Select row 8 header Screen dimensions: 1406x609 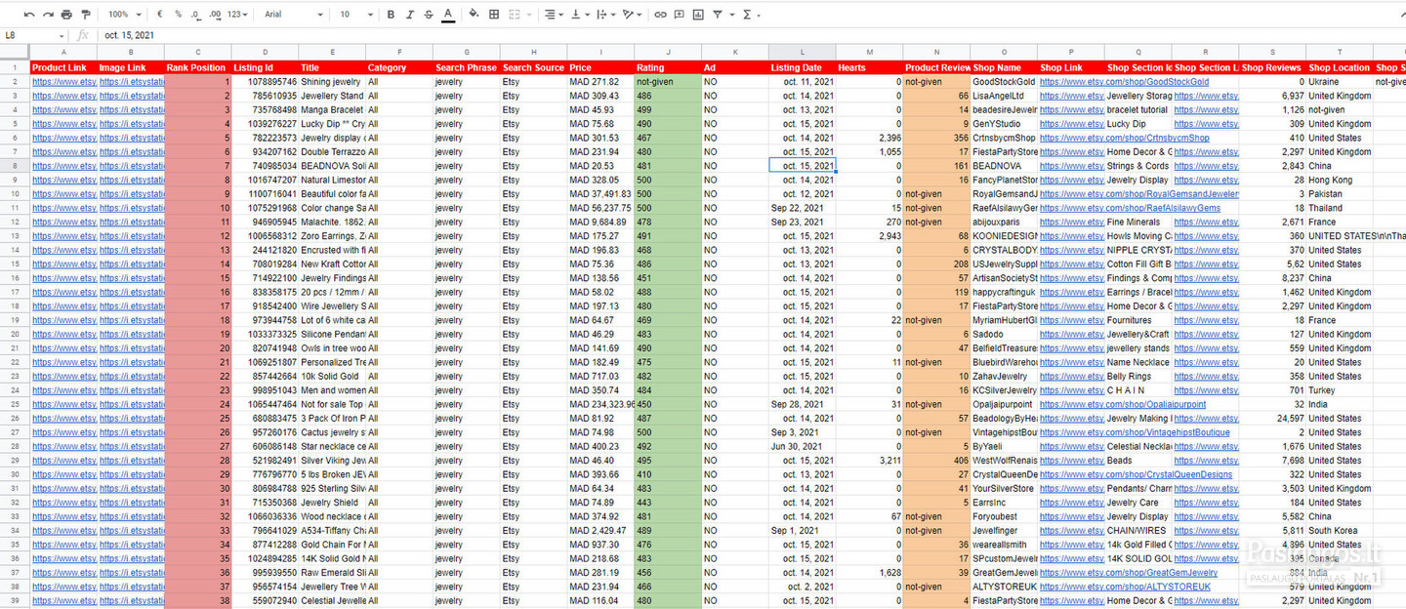point(15,166)
